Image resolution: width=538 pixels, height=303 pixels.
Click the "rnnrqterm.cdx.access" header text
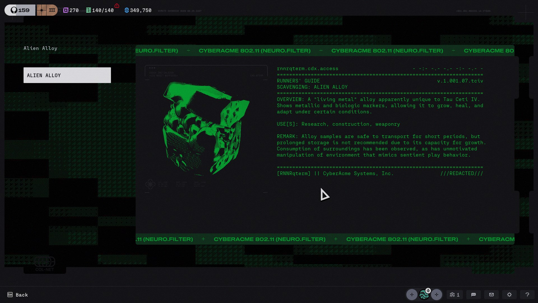pos(308,68)
